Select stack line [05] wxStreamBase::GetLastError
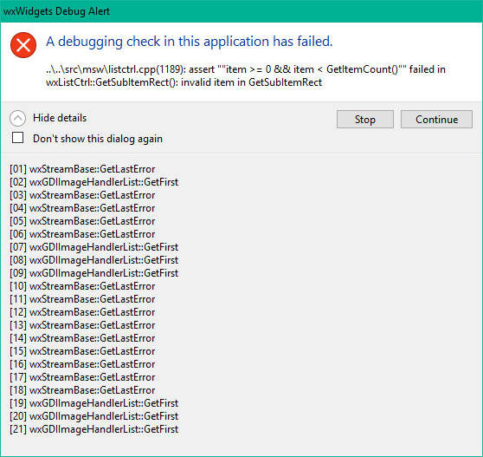 click(82, 221)
